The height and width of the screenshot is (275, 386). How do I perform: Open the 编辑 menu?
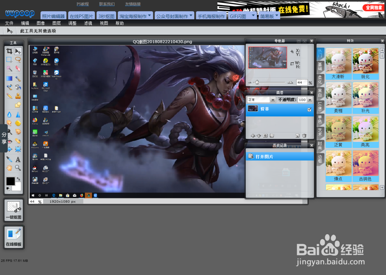pyautogui.click(x=25, y=23)
